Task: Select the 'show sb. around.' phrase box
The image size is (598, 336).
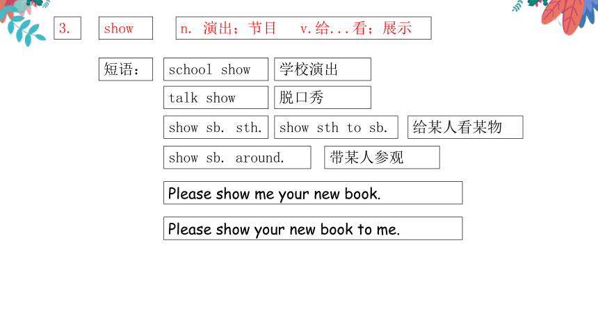Action: 237,158
